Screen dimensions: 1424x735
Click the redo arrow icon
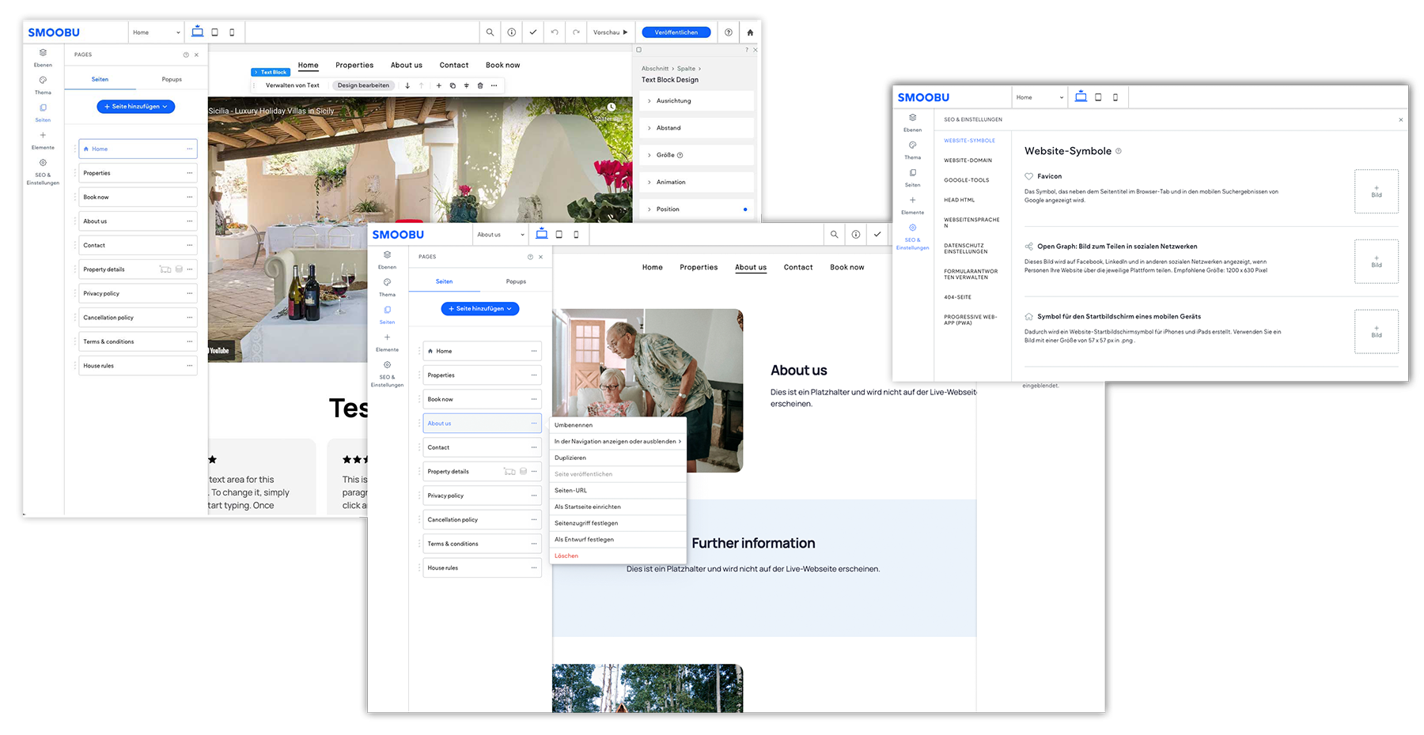(576, 32)
